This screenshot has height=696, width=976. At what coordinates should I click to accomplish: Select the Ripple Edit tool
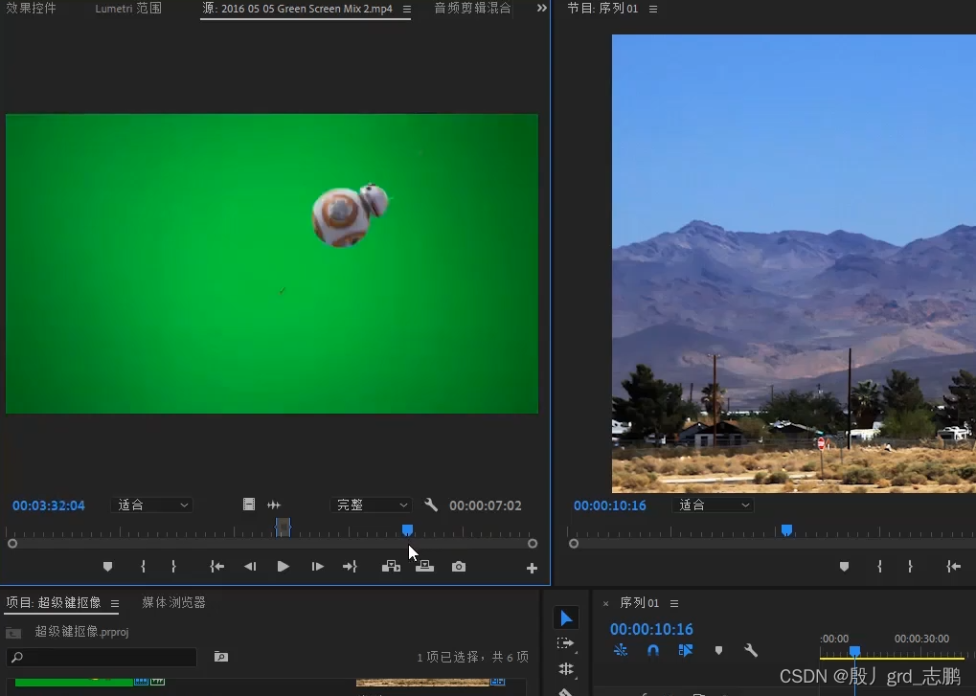pos(566,669)
